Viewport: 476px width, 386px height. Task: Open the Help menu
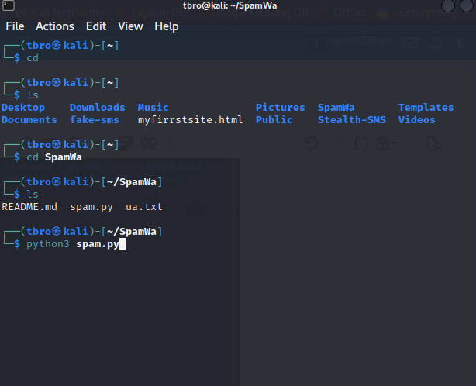[x=167, y=26]
